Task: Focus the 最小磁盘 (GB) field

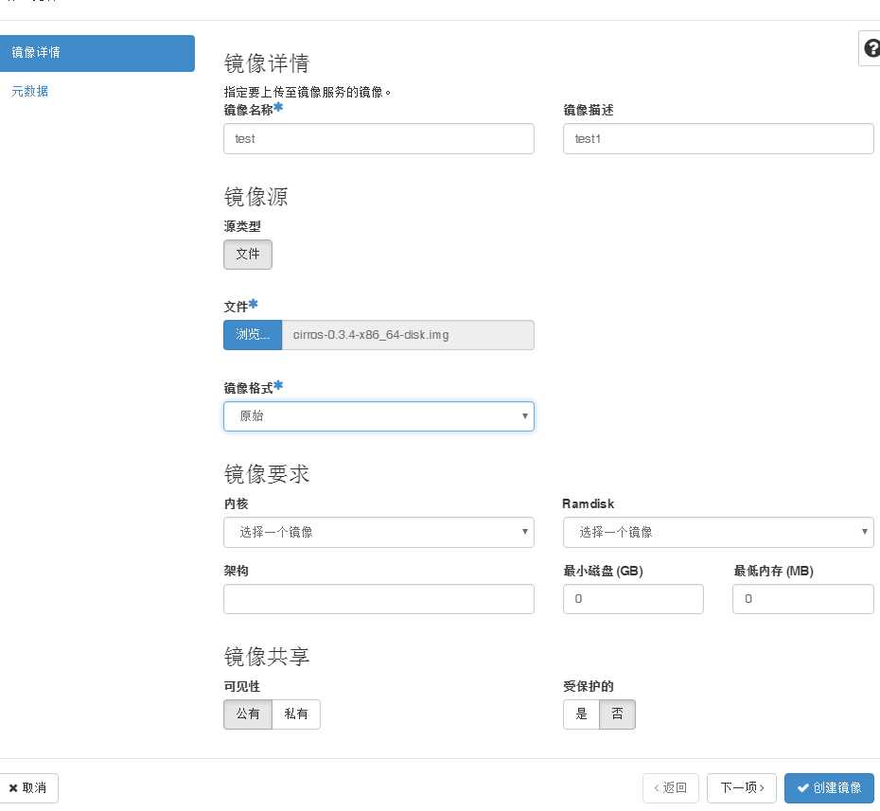Action: coord(633,599)
